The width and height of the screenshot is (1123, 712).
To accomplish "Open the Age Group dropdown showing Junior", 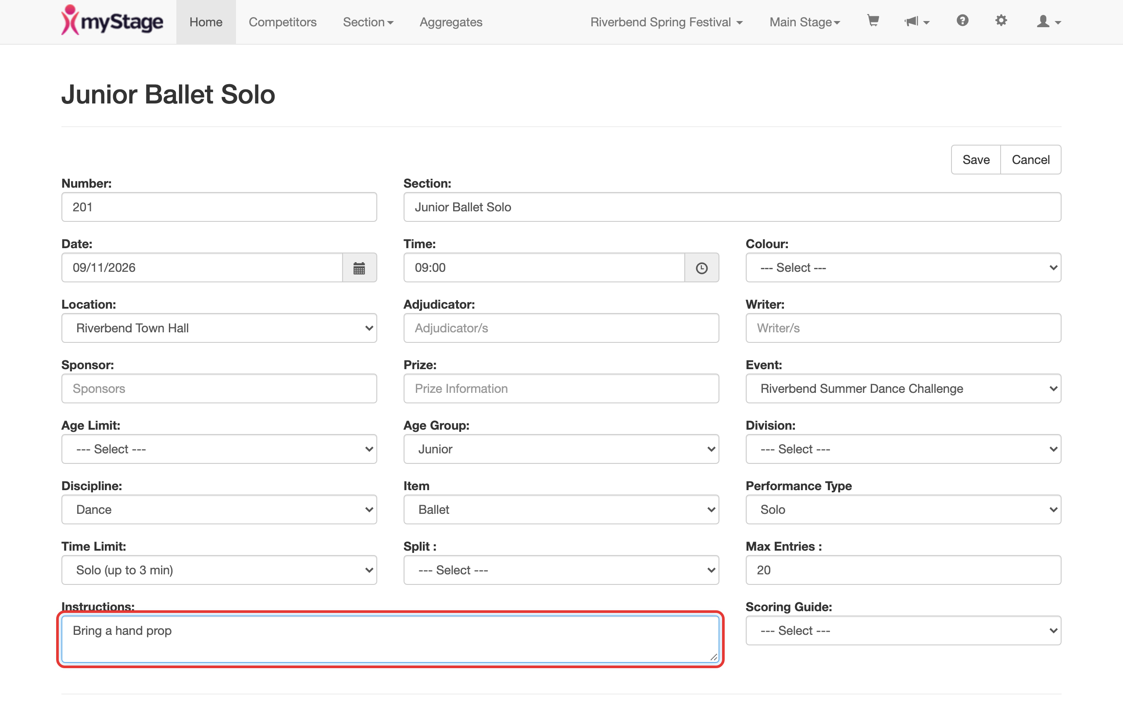I will point(561,449).
